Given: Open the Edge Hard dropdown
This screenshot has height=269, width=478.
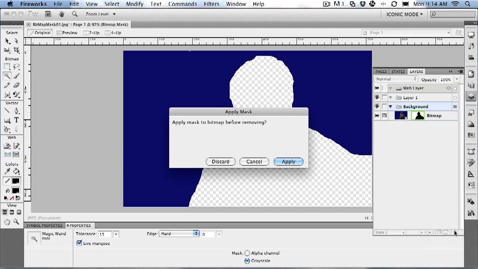Looking at the screenshot, I should [x=179, y=234].
